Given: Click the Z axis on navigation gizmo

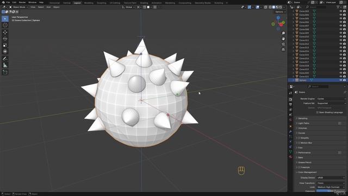Looking at the screenshot, I should (278, 18).
